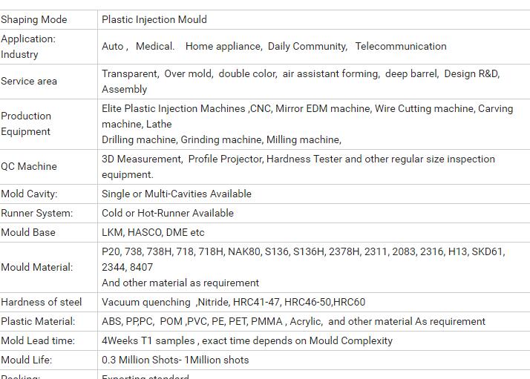
Task: Click the Mold Cavity label
Action: tap(29, 194)
